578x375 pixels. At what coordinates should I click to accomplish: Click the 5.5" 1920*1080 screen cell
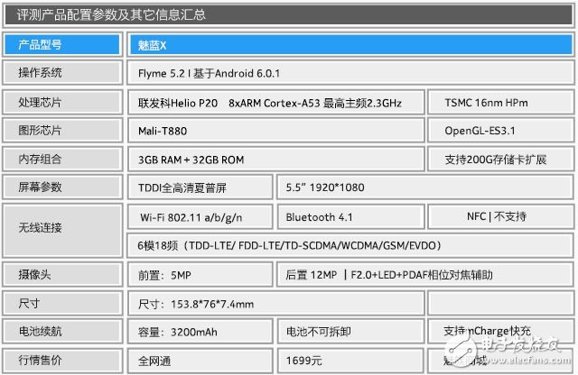pos(423,188)
